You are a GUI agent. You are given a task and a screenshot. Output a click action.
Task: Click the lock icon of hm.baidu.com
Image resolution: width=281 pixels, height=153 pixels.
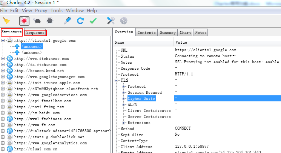click(10, 113)
